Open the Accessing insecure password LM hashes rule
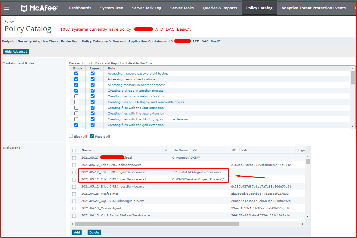 (138, 73)
